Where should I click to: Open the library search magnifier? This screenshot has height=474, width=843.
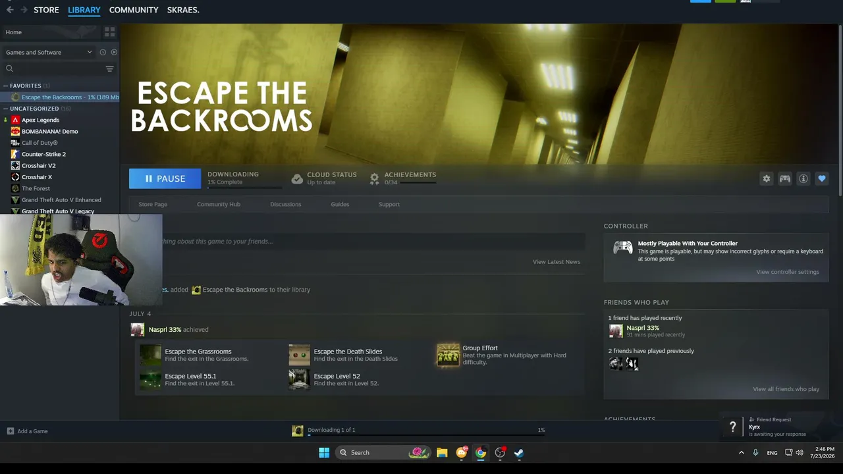[x=9, y=68]
